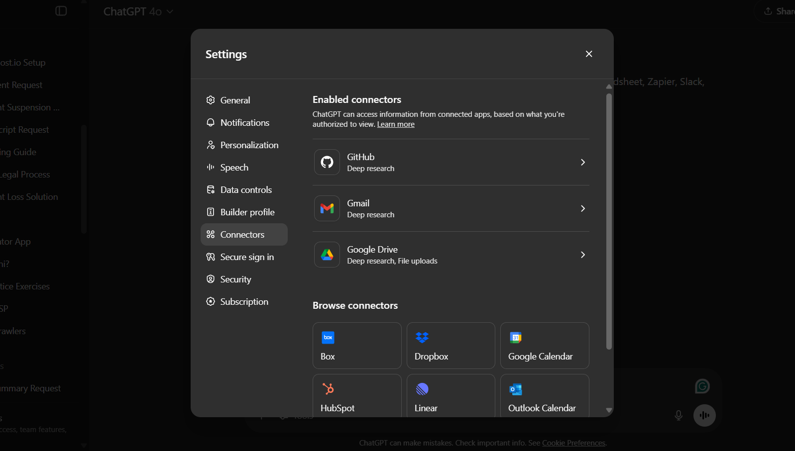
Task: Open Notifications settings section
Action: tap(244, 122)
